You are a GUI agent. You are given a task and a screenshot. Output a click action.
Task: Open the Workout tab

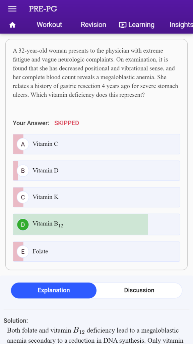tap(49, 25)
